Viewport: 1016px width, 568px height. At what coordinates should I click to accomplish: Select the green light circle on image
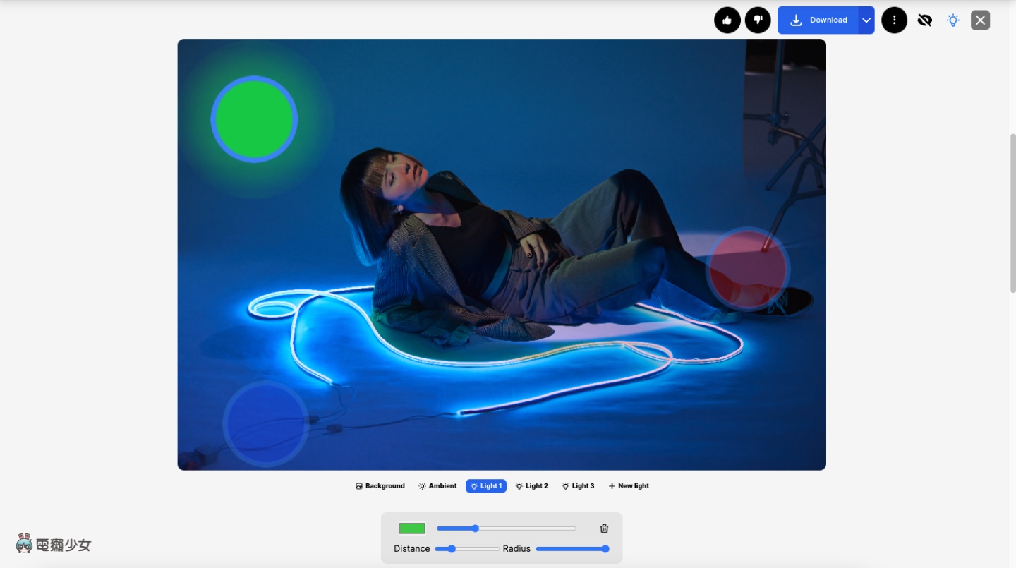coord(254,119)
